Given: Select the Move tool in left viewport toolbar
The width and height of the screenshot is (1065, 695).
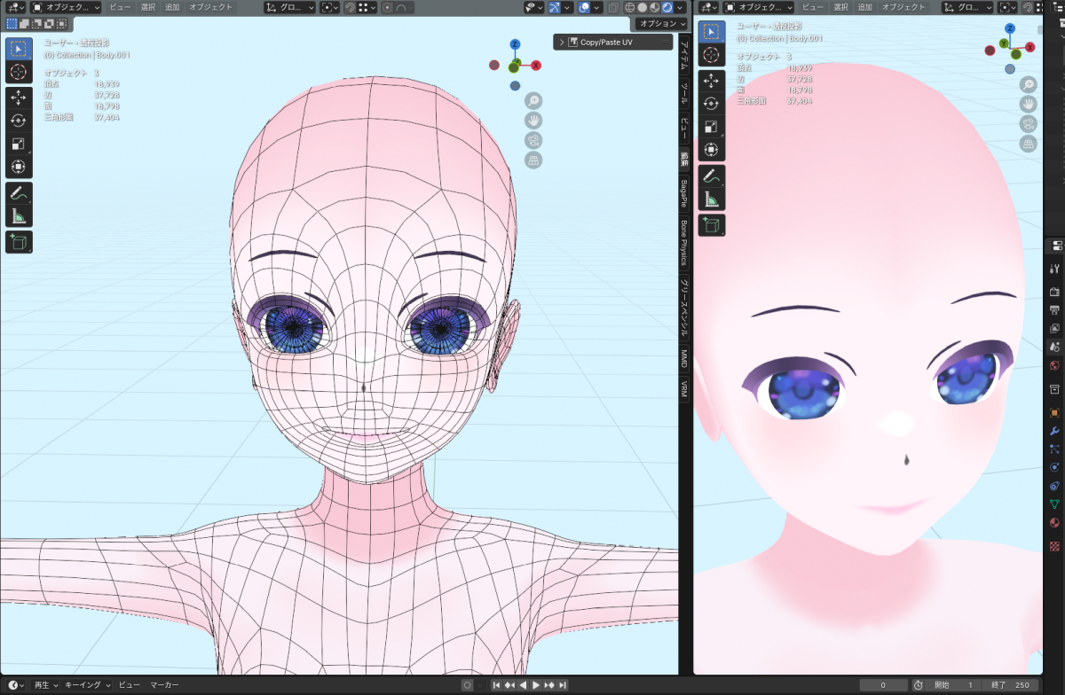Looking at the screenshot, I should (19, 98).
